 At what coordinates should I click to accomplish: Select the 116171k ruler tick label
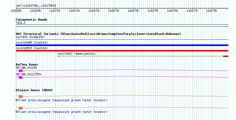tap(75, 11)
